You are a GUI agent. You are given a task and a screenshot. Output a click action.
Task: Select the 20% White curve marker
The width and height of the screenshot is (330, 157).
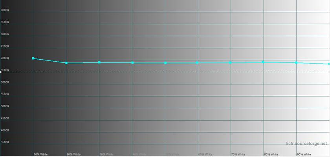click(66, 63)
